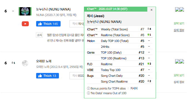189x100 pixels.
Task: Open 상세 정보 for 오래된 노래
Action: tap(179, 82)
